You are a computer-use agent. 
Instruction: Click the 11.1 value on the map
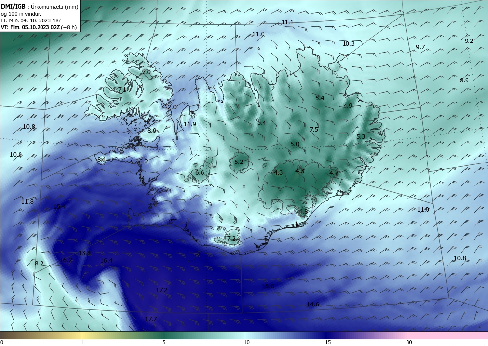point(287,22)
